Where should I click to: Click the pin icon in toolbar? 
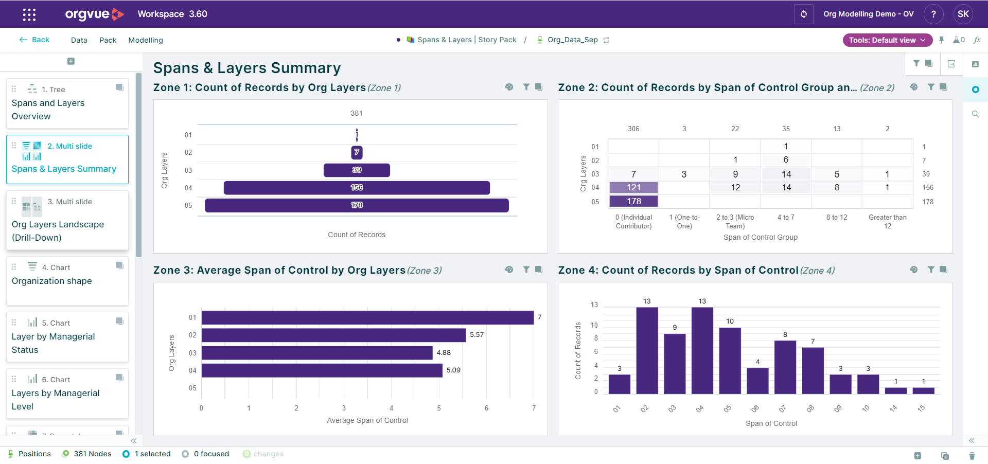(x=941, y=40)
